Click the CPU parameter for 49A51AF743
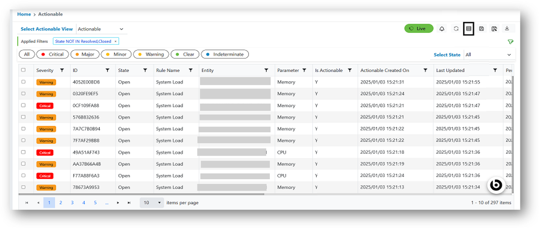 coord(282,152)
